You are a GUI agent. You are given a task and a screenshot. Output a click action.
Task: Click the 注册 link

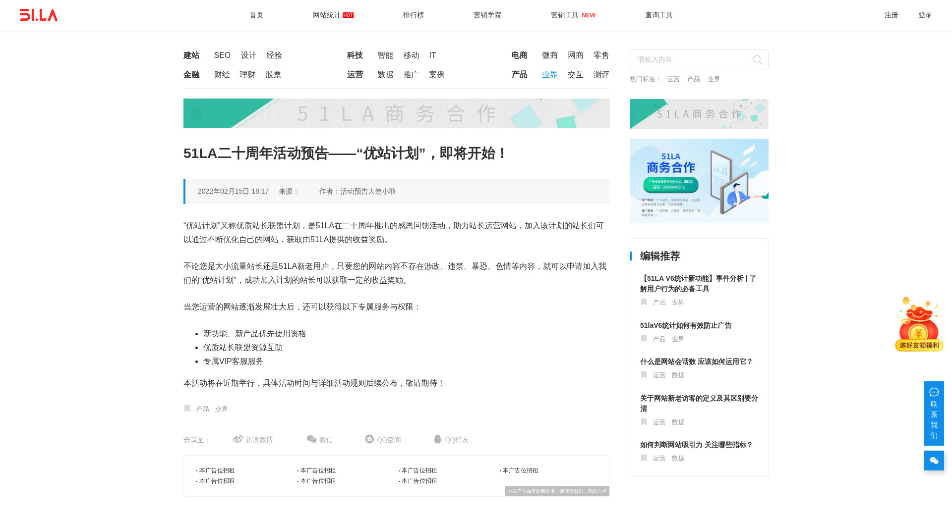pos(891,15)
